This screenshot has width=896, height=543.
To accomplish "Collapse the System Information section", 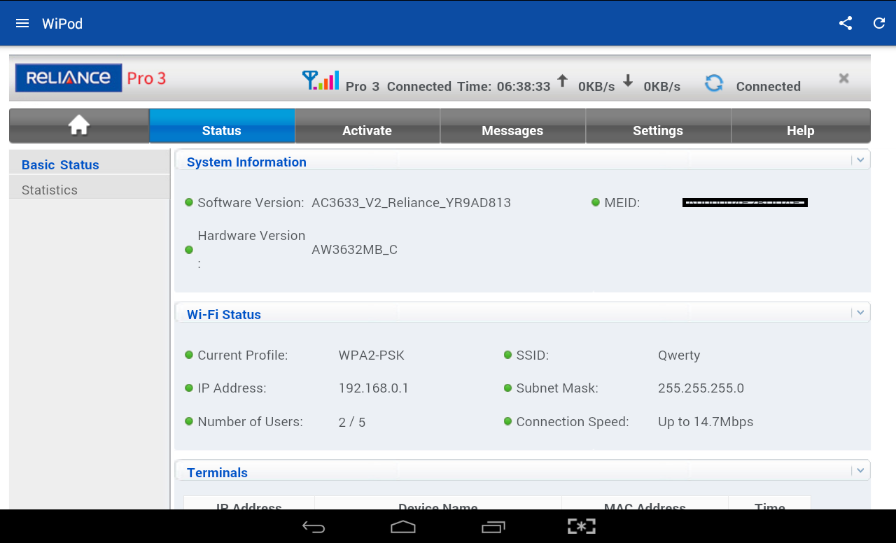I will pyautogui.click(x=860, y=160).
